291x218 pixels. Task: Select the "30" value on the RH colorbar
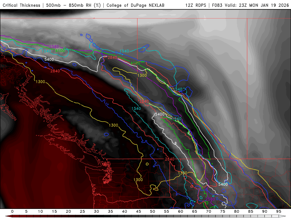coord(96,211)
